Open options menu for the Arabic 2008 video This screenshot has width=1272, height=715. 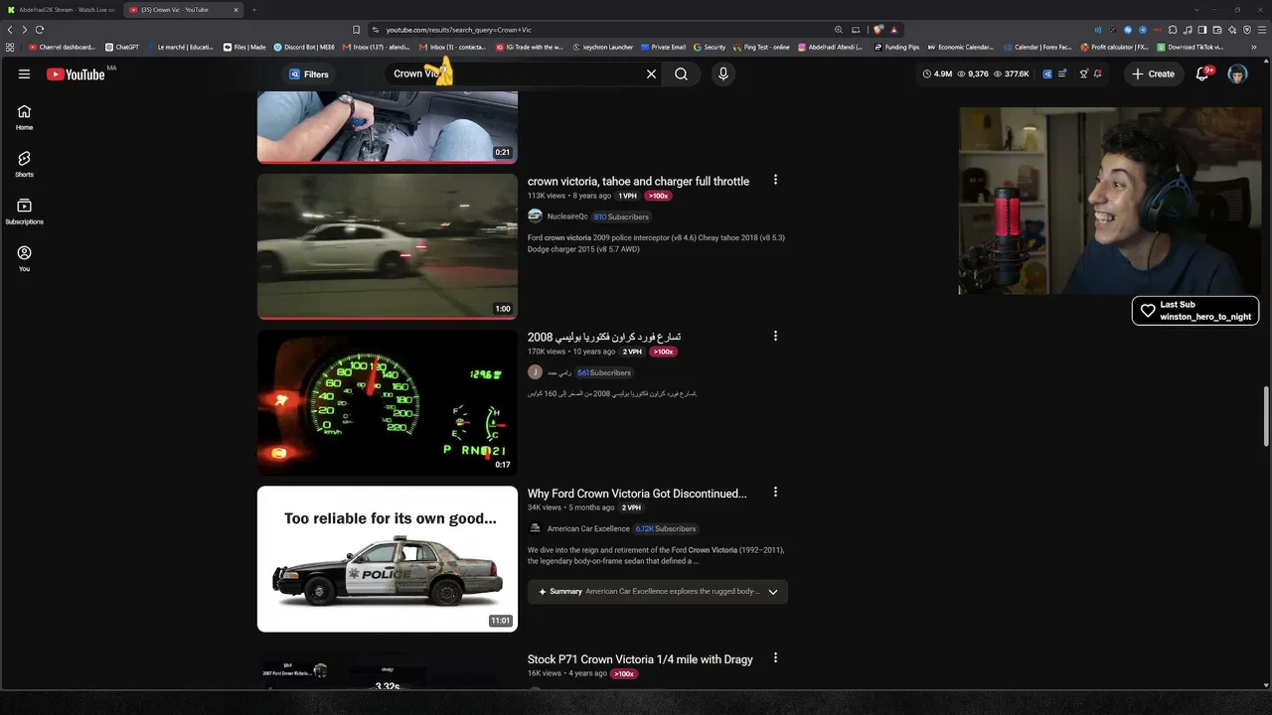coord(775,336)
